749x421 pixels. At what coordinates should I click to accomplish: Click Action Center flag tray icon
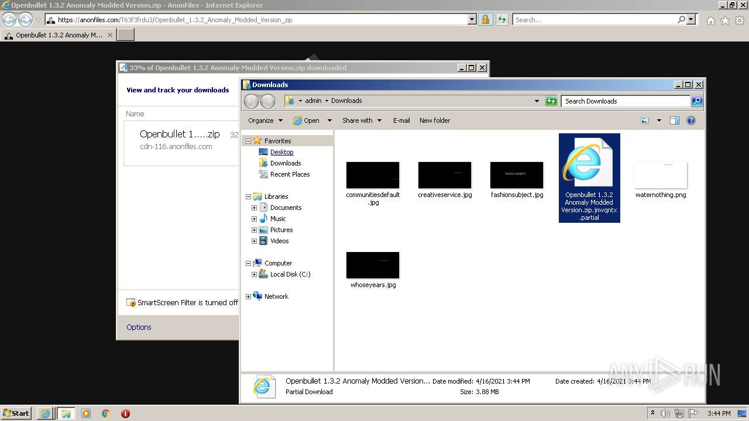coord(693,413)
